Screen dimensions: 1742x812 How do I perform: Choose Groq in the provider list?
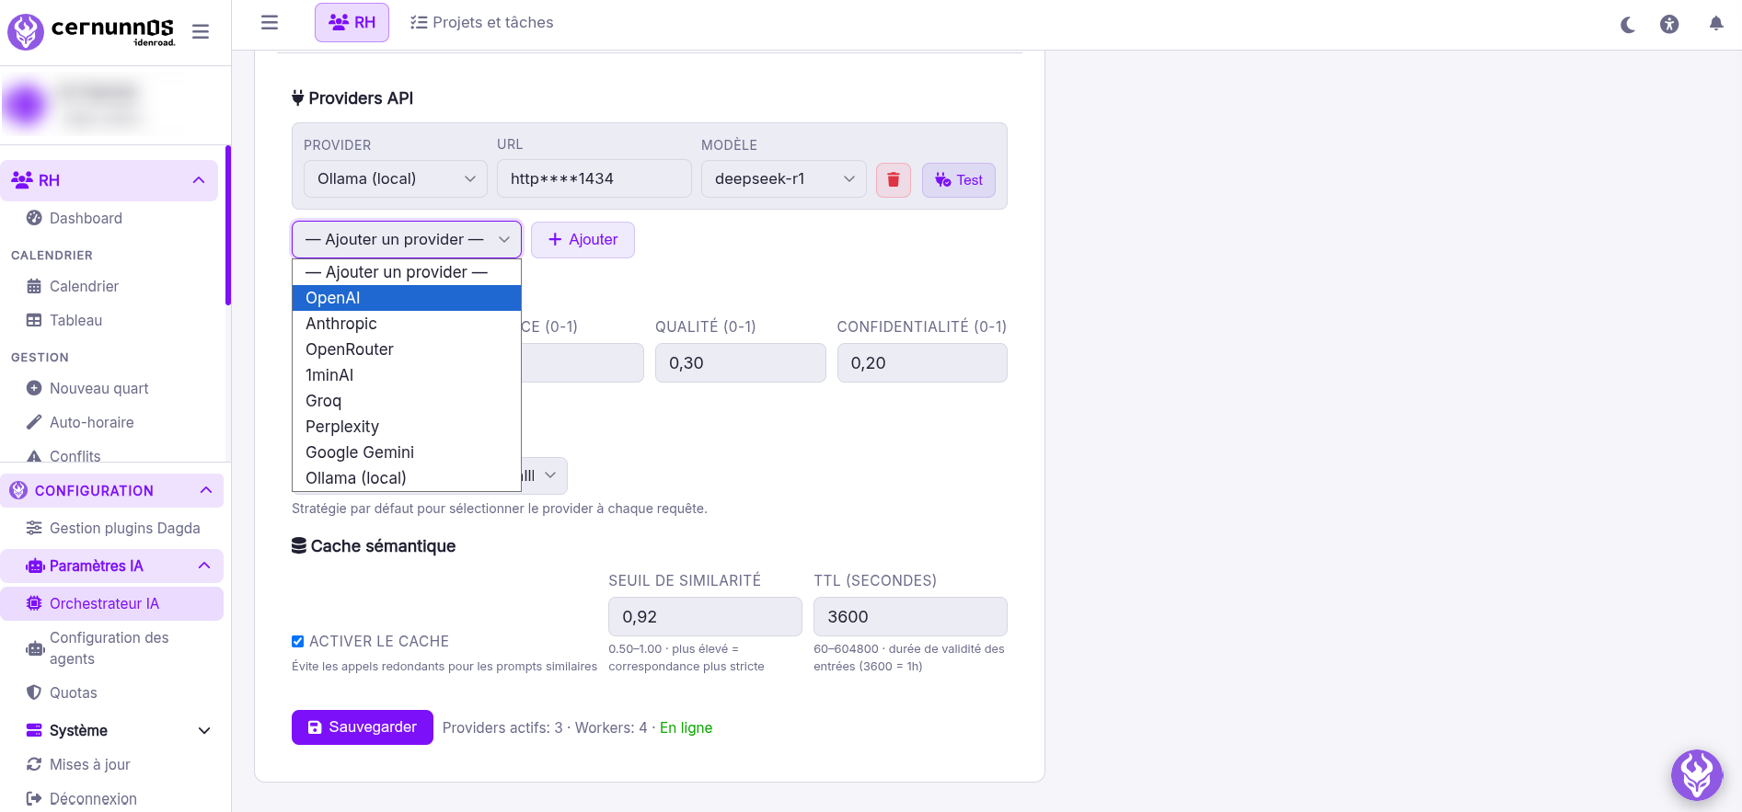pyautogui.click(x=407, y=401)
